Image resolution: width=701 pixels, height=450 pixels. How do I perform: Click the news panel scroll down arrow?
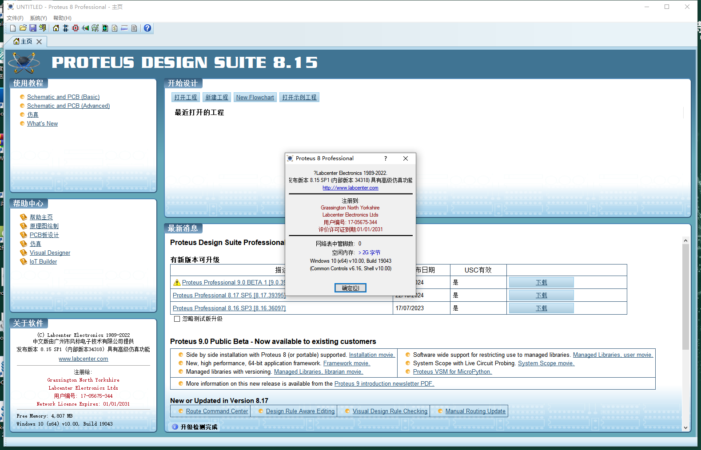click(x=685, y=428)
